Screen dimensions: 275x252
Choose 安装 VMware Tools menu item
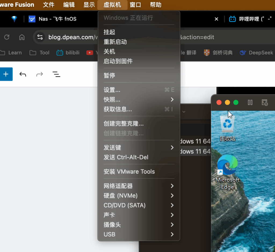pyautogui.click(x=129, y=171)
